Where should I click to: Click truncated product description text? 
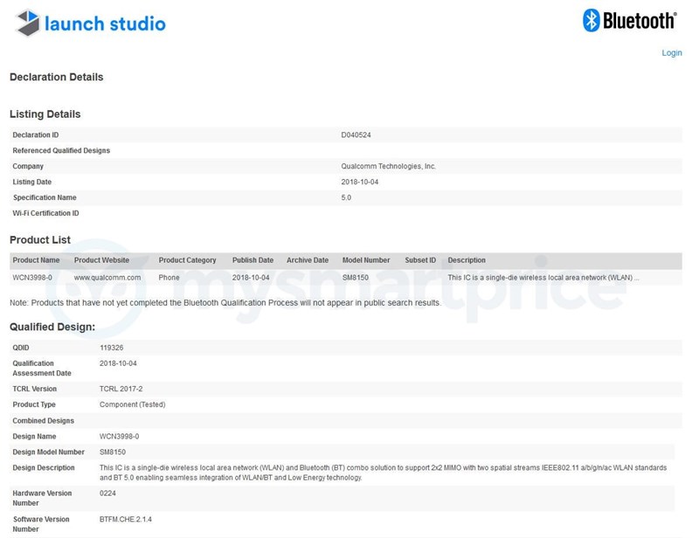pos(543,278)
